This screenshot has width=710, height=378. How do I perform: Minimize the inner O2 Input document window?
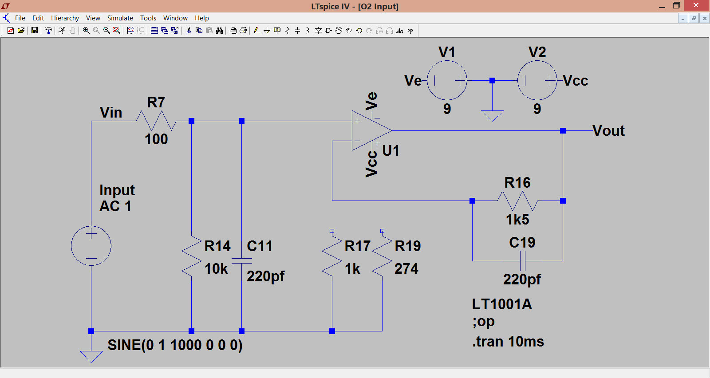[683, 18]
